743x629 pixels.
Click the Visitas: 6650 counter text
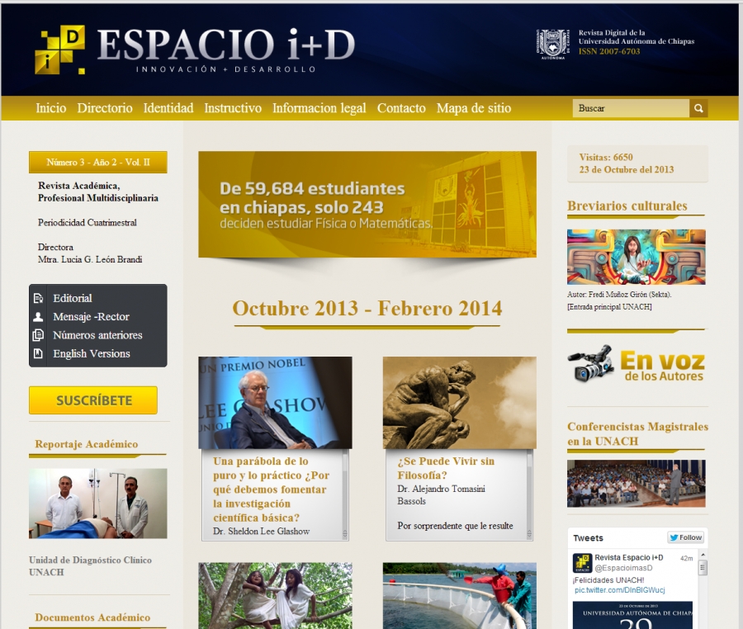[606, 157]
